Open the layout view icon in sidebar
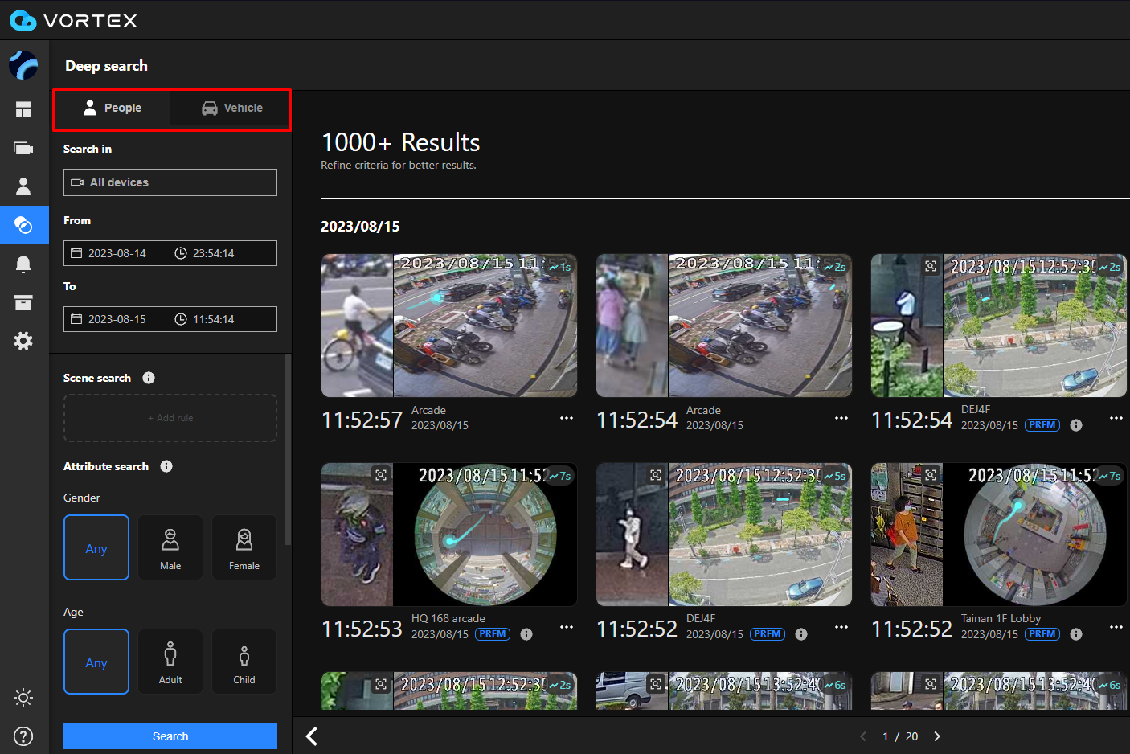 [x=23, y=110]
